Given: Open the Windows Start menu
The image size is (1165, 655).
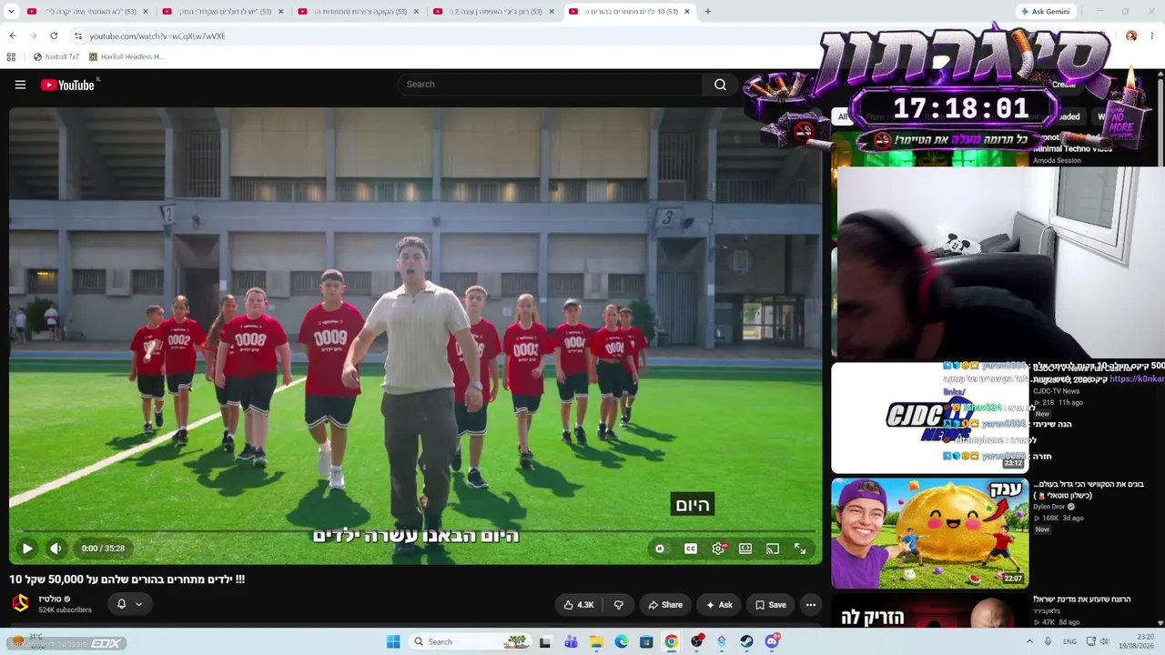Looking at the screenshot, I should coord(393,642).
